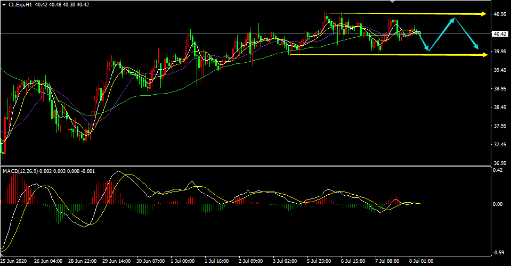The width and height of the screenshot is (511, 266).
Task: Click MACD values 0.002 0.003 0.000 -0.001
Action: (x=67, y=171)
